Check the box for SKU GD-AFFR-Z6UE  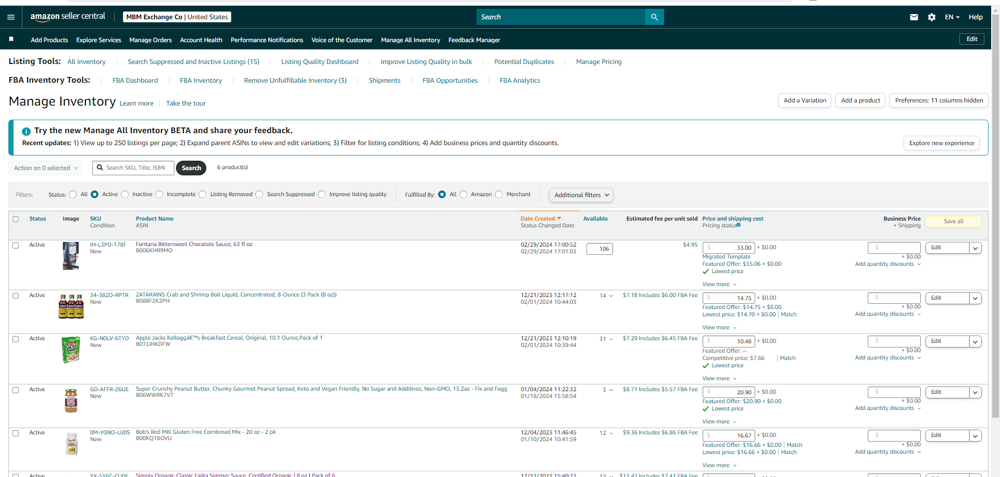[16, 390]
